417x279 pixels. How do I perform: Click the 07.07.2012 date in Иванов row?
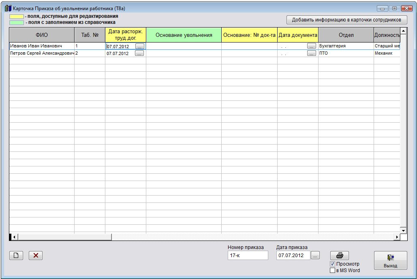118,47
